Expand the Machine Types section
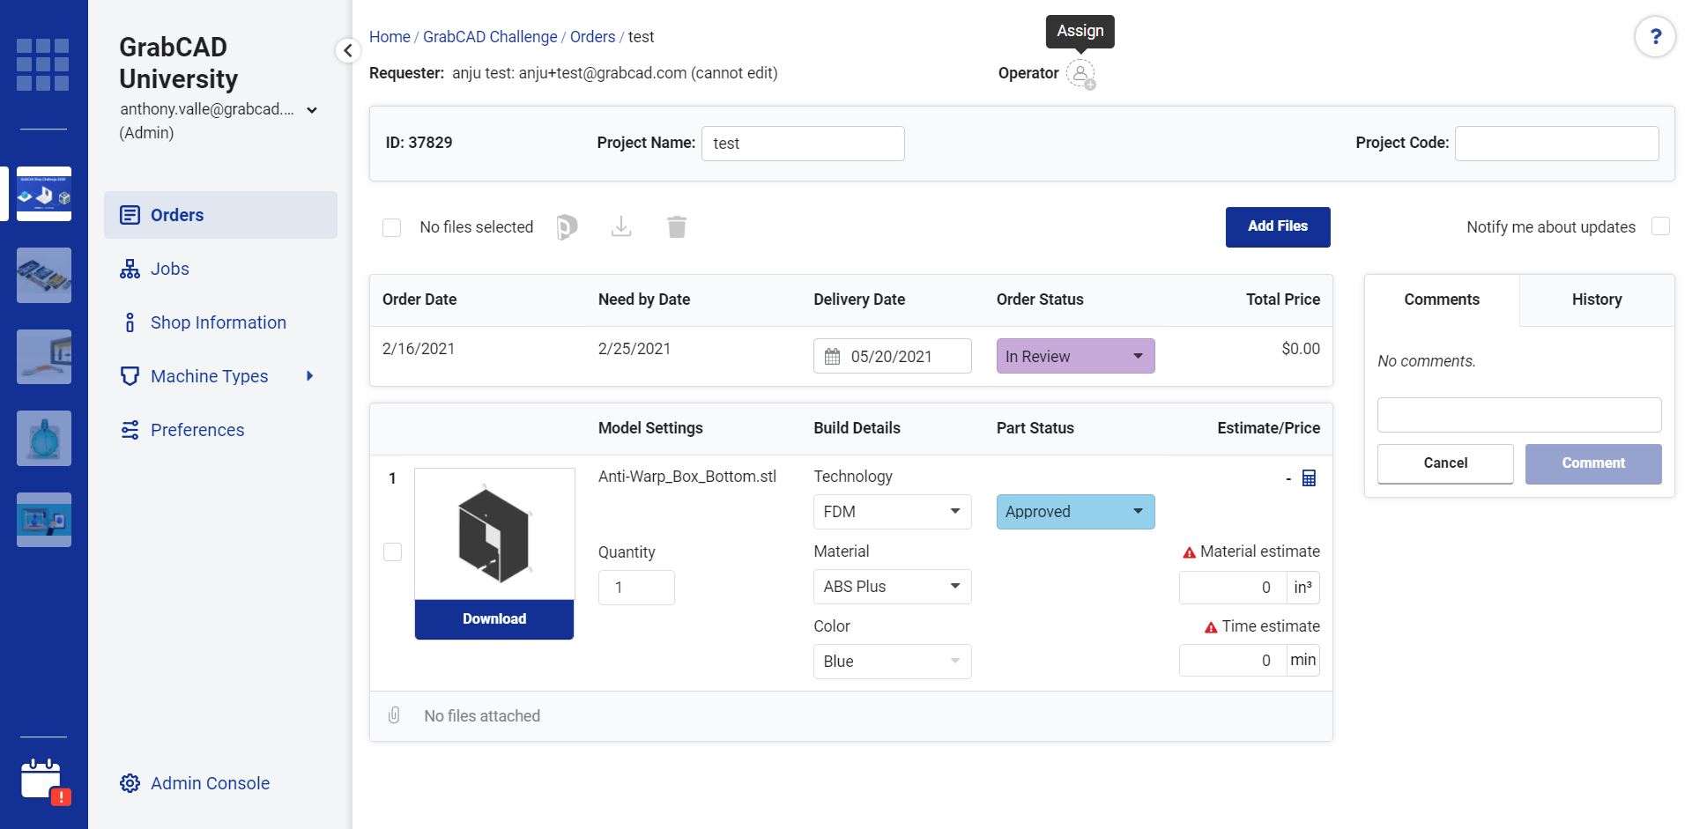1692x829 pixels. tap(309, 376)
